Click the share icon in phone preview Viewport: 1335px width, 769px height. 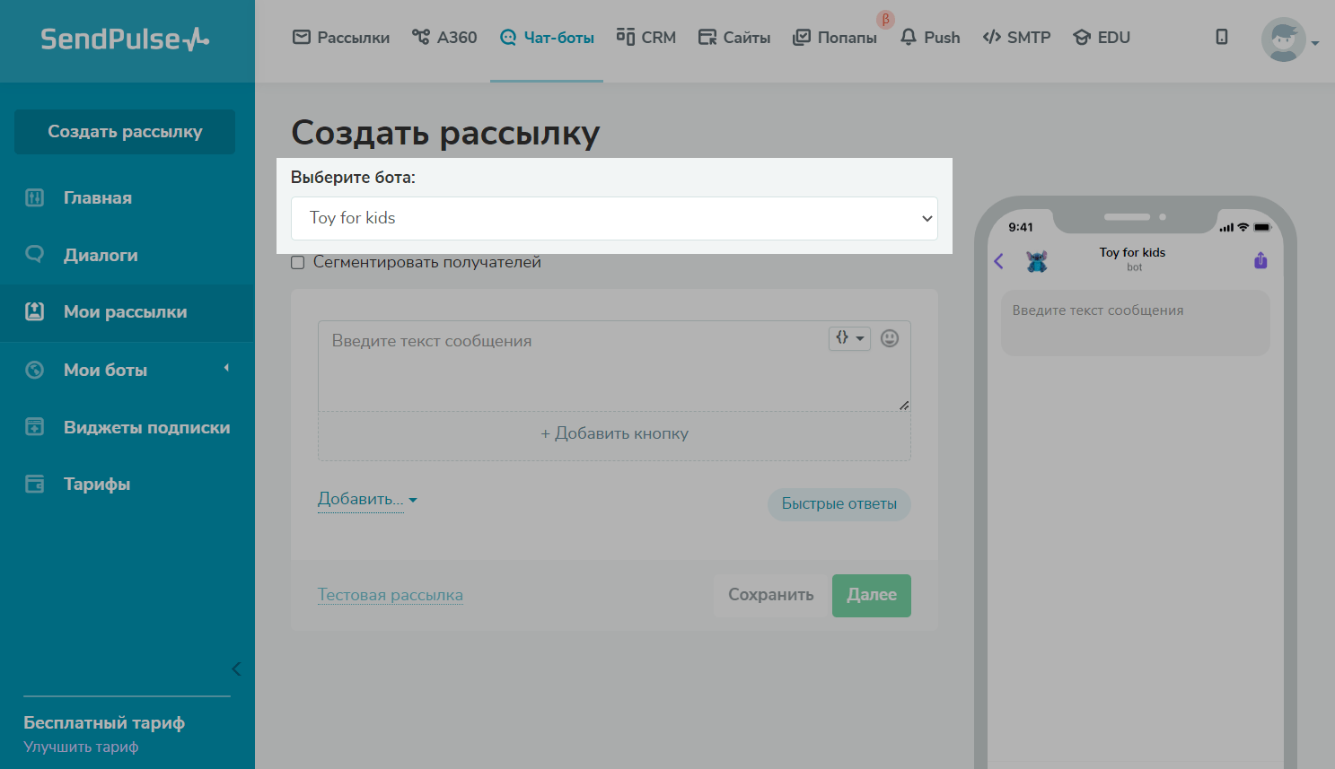click(x=1260, y=260)
